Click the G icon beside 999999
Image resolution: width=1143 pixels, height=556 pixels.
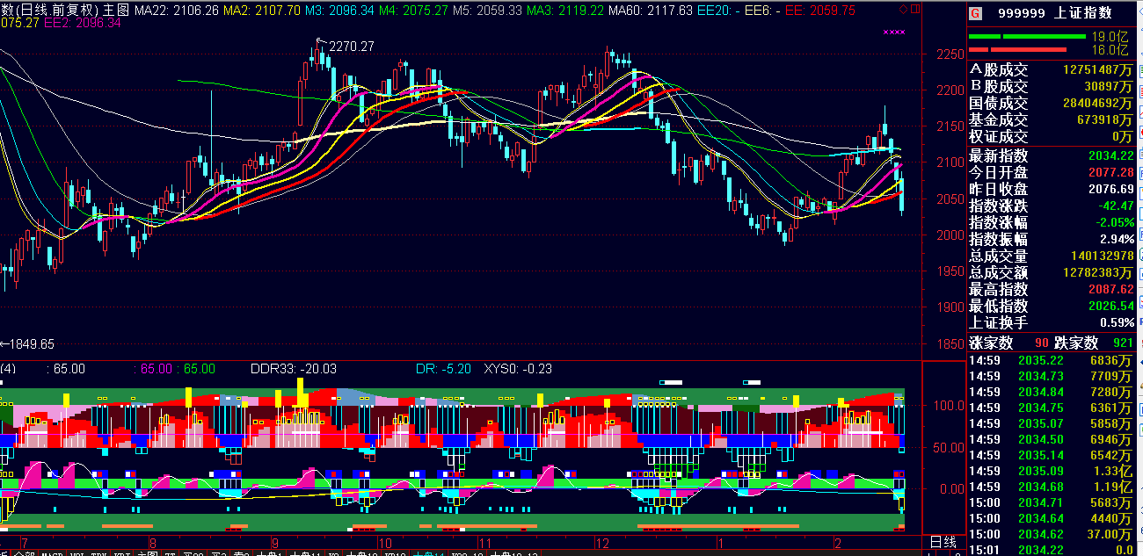coord(975,13)
